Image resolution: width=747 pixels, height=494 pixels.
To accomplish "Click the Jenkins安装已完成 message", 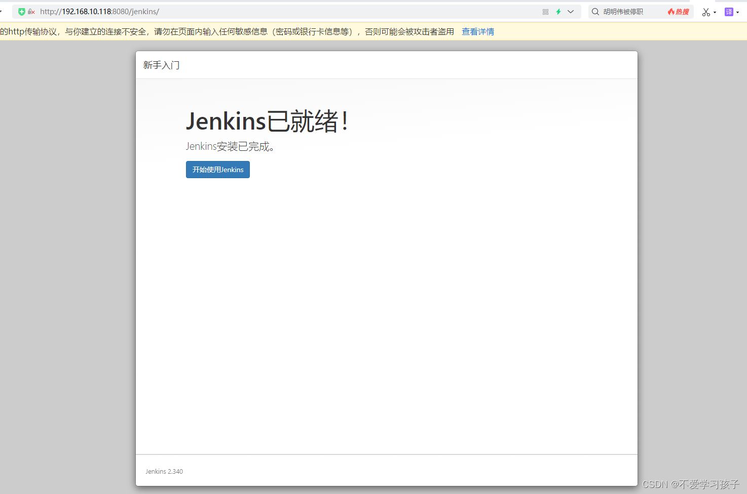I will point(230,146).
